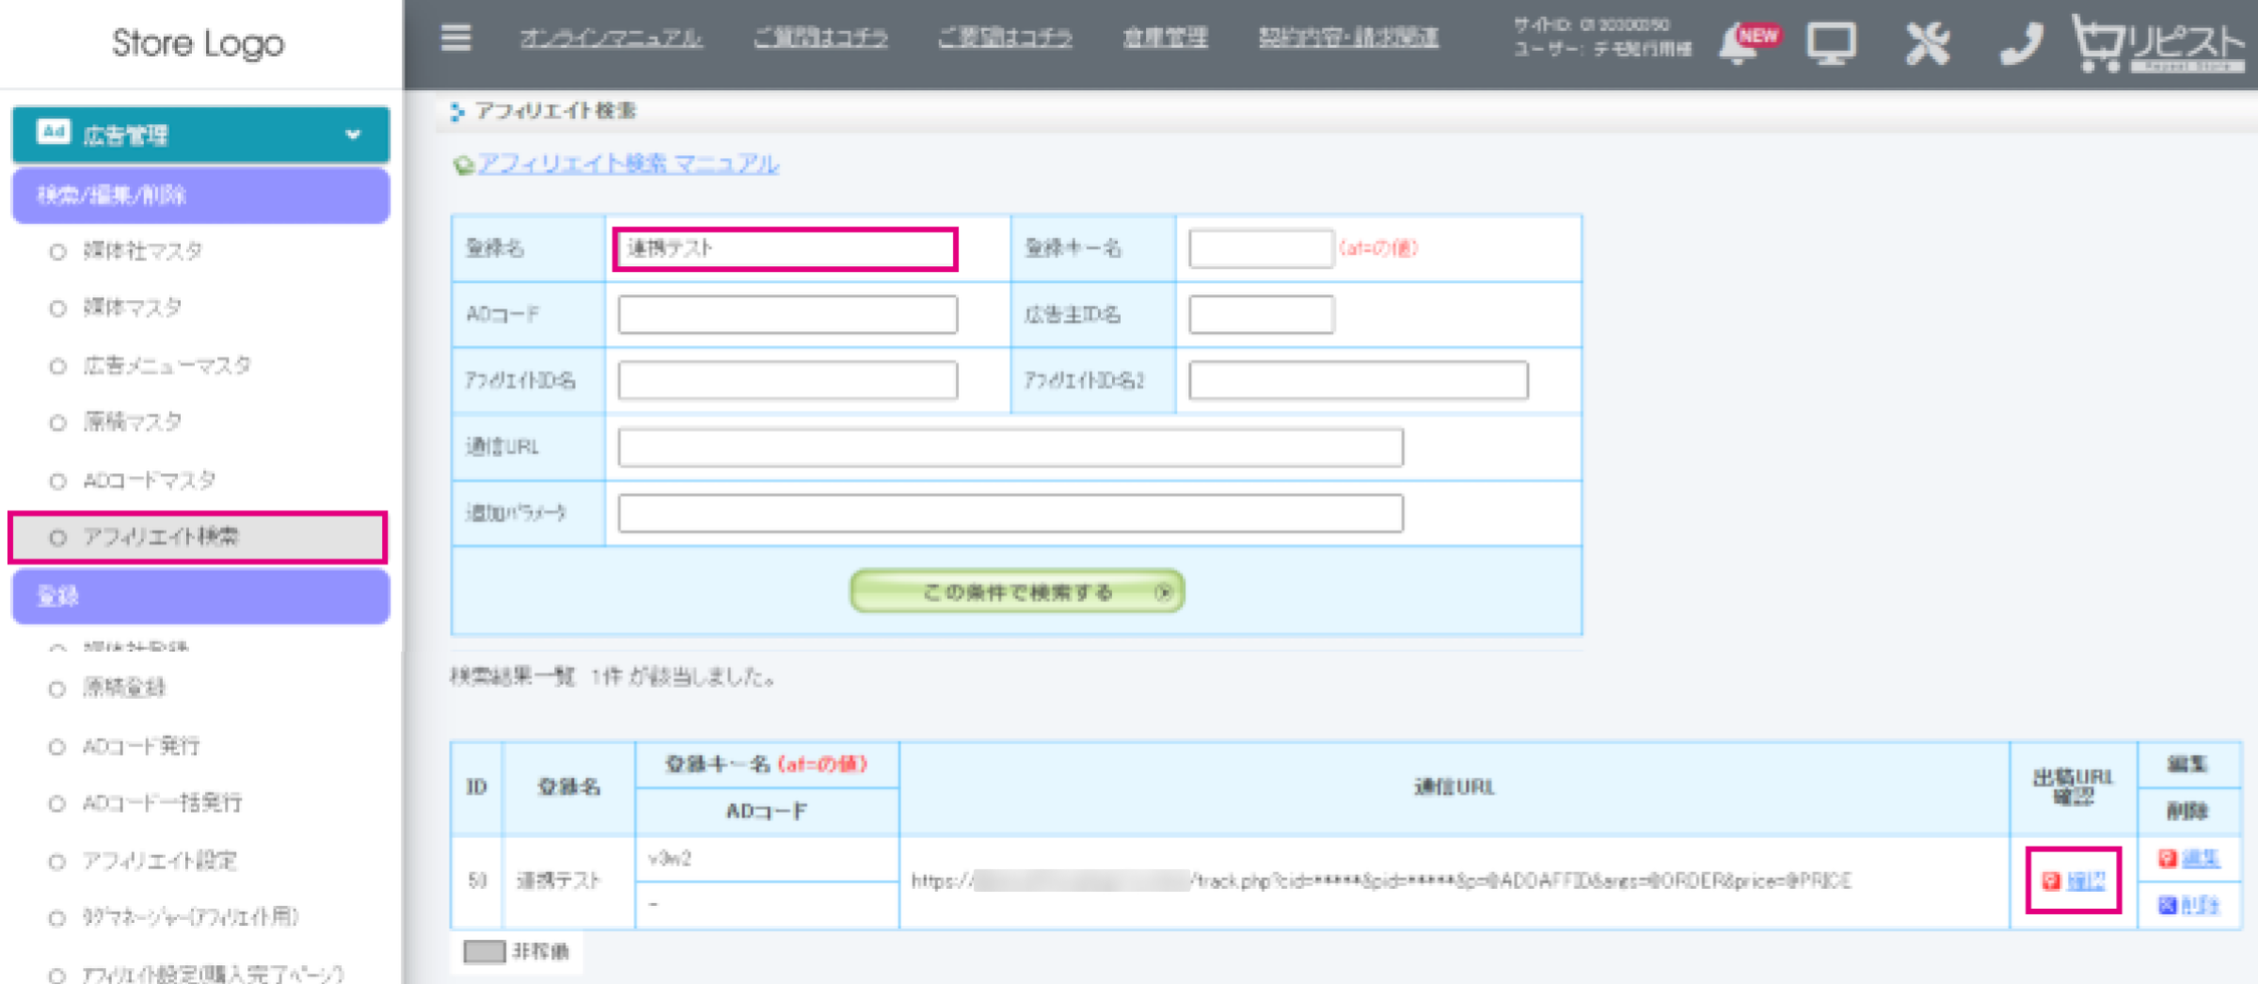Click the track.php URL cell in the results

click(x=1455, y=881)
